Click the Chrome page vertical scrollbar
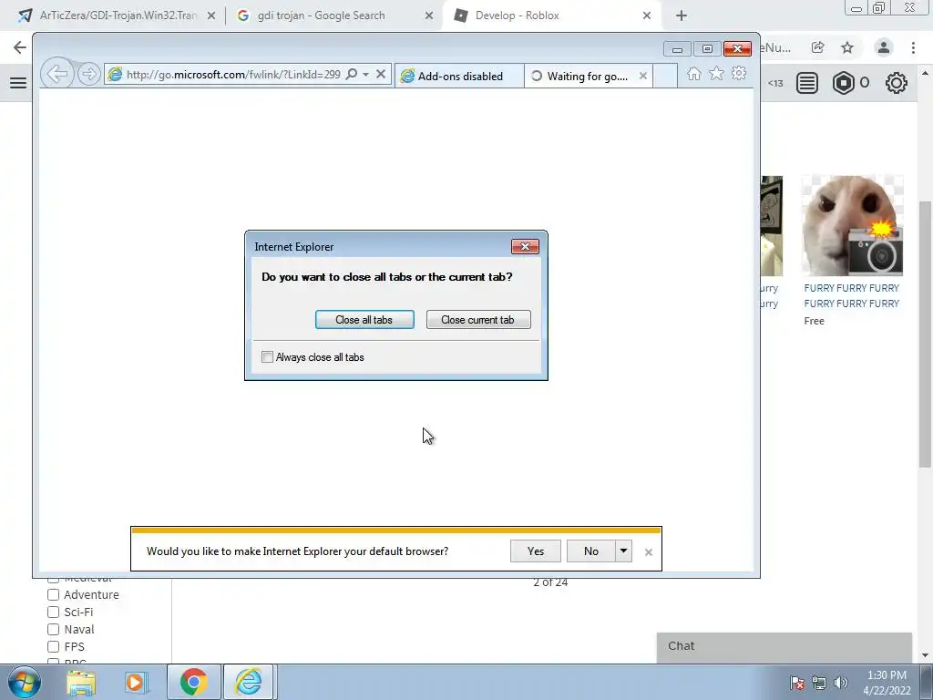This screenshot has width=933, height=700. tap(925, 334)
